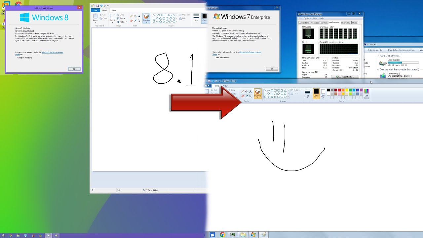Select the Eraser tool in upper Paint window

tap(131, 21)
